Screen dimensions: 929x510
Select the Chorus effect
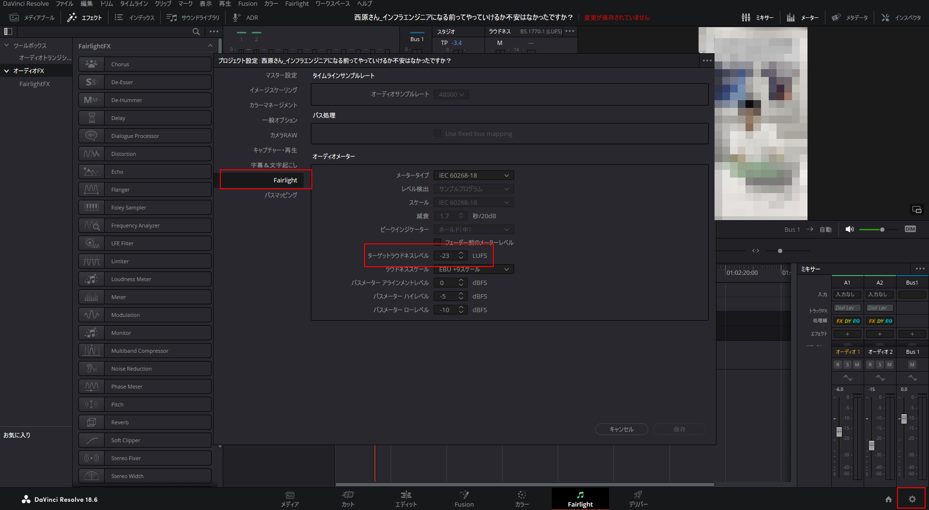145,64
